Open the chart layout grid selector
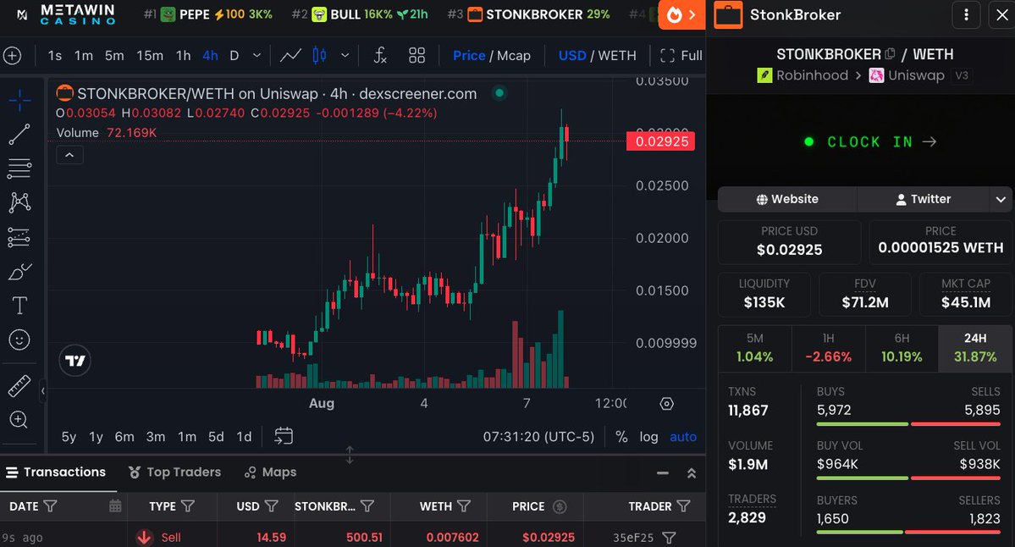This screenshot has height=547, width=1015. 416,56
